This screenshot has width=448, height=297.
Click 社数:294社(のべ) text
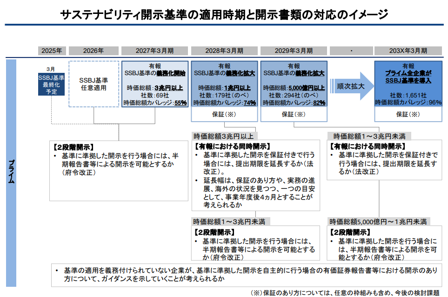[294, 95]
